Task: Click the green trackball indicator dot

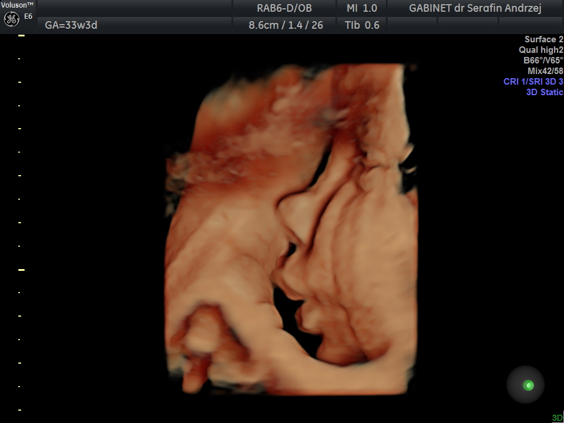Action: (x=528, y=385)
